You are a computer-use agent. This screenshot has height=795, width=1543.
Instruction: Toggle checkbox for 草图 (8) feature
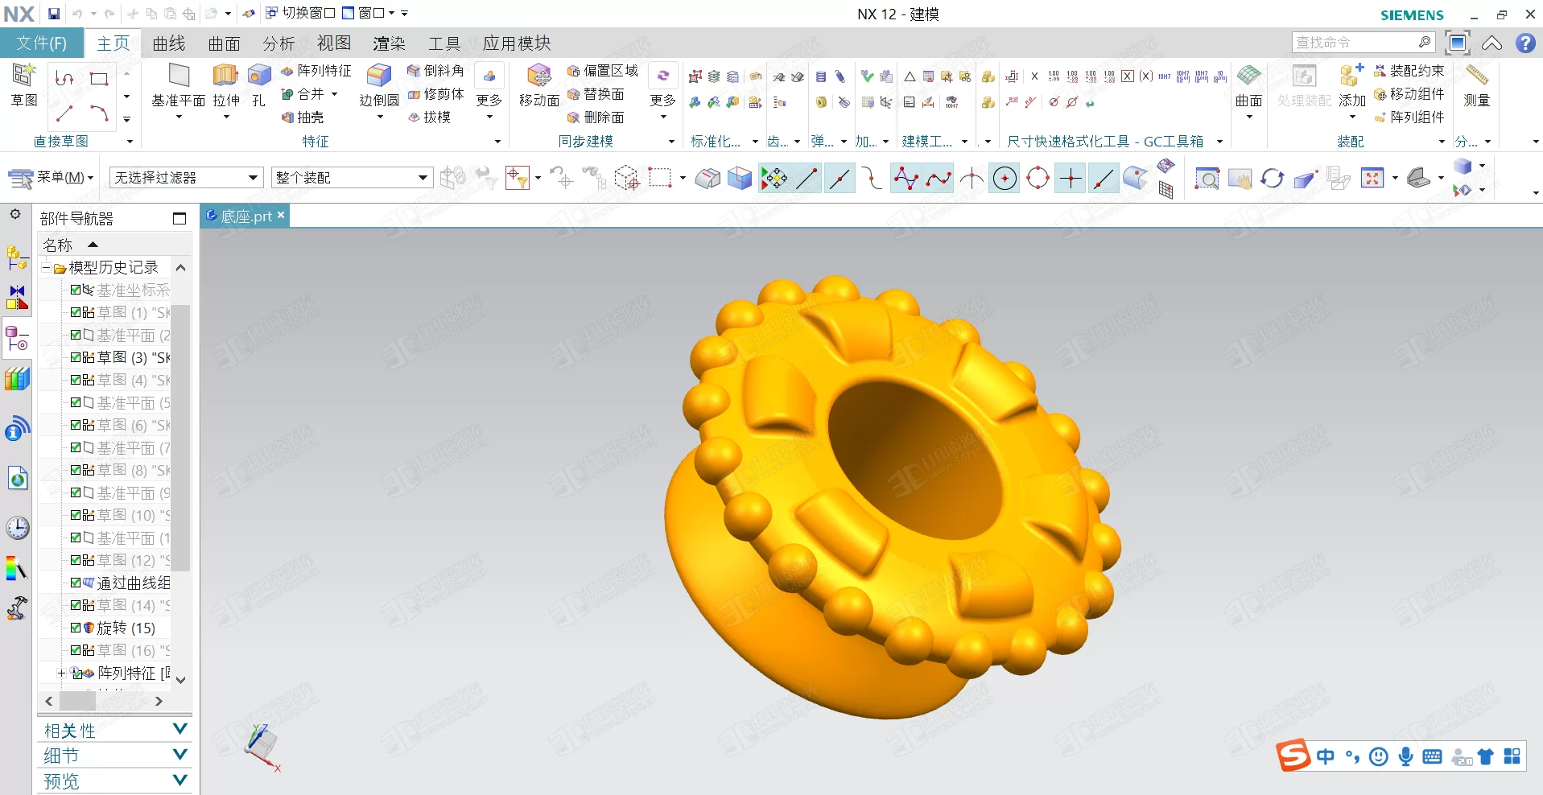click(x=76, y=470)
